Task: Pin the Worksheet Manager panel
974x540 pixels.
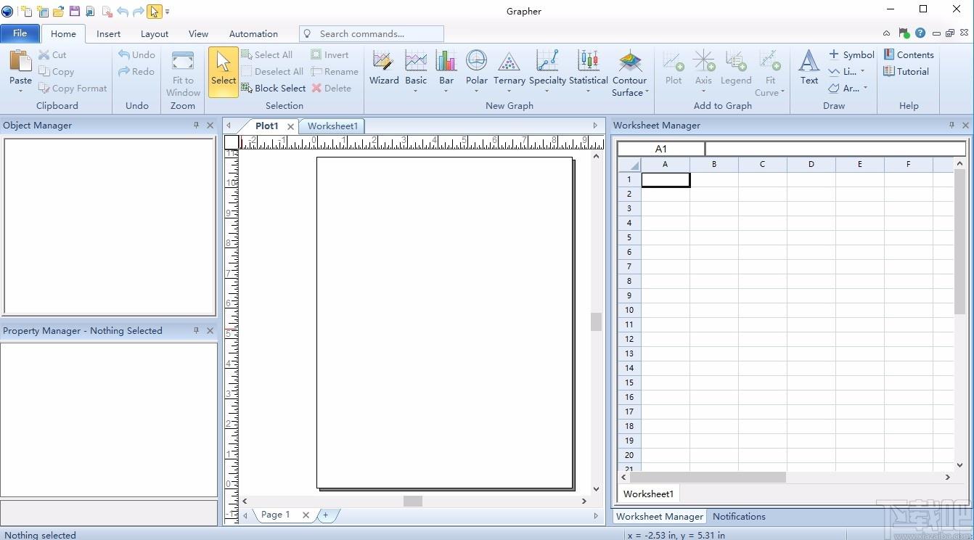Action: 952,126
